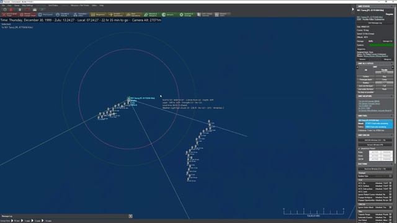The image size is (397, 223).
Task: Click left arrow in Unit Alt/Speed panel
Action: pyautogui.click(x=357, y=67)
